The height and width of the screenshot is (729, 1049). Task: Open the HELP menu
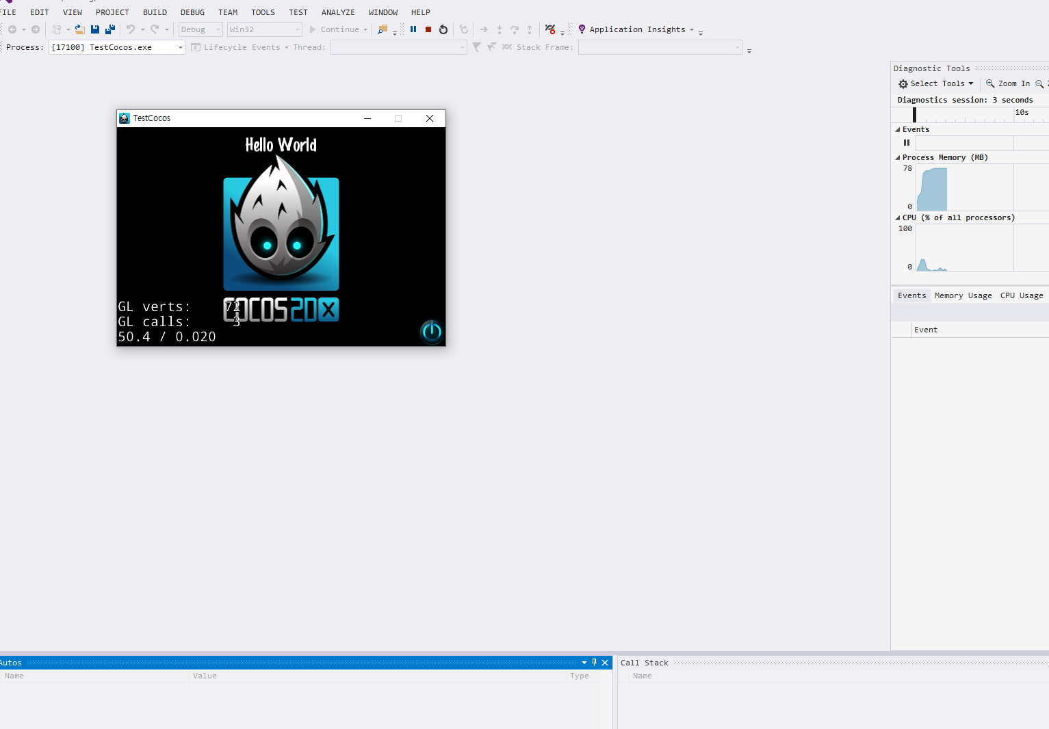(x=421, y=12)
